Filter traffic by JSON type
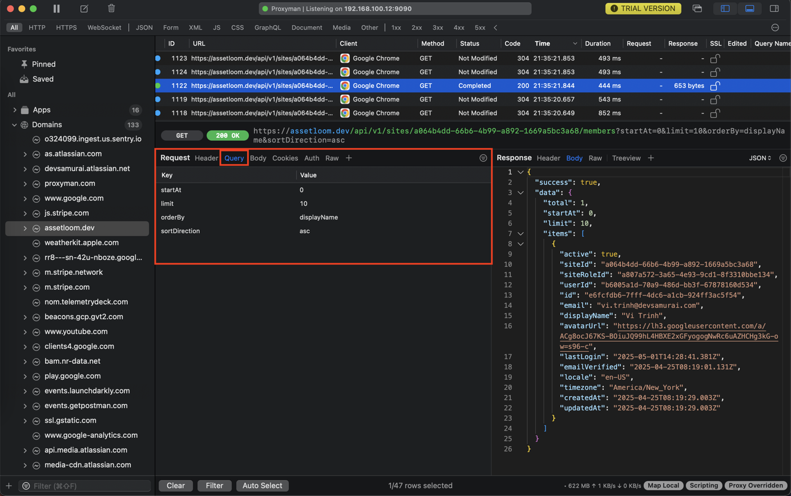 [144, 27]
